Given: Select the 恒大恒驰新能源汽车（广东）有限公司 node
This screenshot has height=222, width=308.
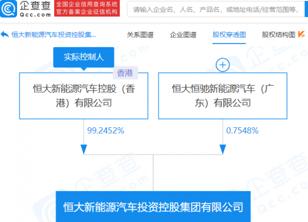Looking at the screenshot, I should [x=223, y=96].
